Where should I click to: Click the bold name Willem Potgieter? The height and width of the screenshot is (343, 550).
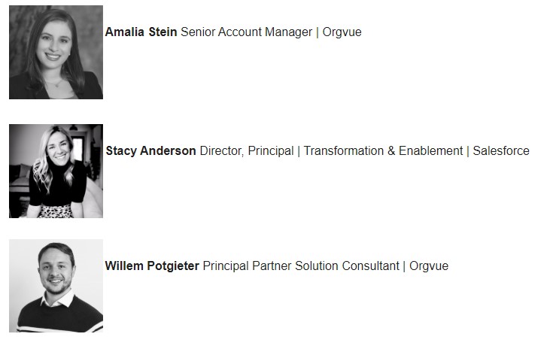pyautogui.click(x=152, y=266)
